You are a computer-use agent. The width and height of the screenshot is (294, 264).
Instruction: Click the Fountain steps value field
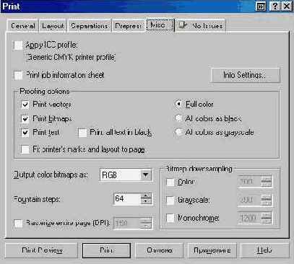127,198
